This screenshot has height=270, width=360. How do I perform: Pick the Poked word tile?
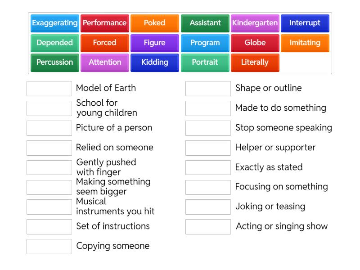coord(155,23)
